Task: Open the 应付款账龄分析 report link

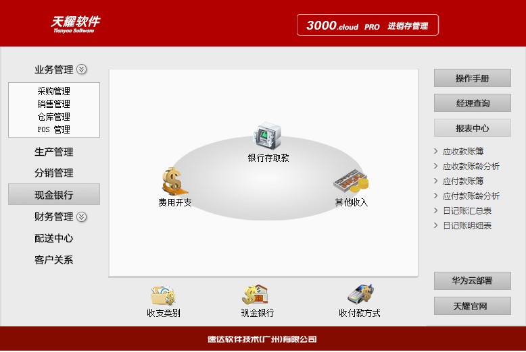Action: tap(471, 196)
